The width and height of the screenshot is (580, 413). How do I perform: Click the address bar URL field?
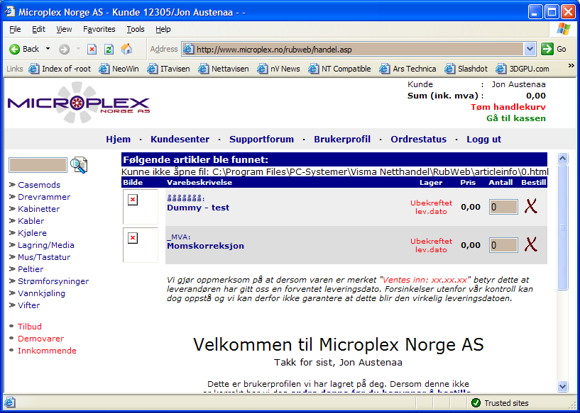pos(354,50)
